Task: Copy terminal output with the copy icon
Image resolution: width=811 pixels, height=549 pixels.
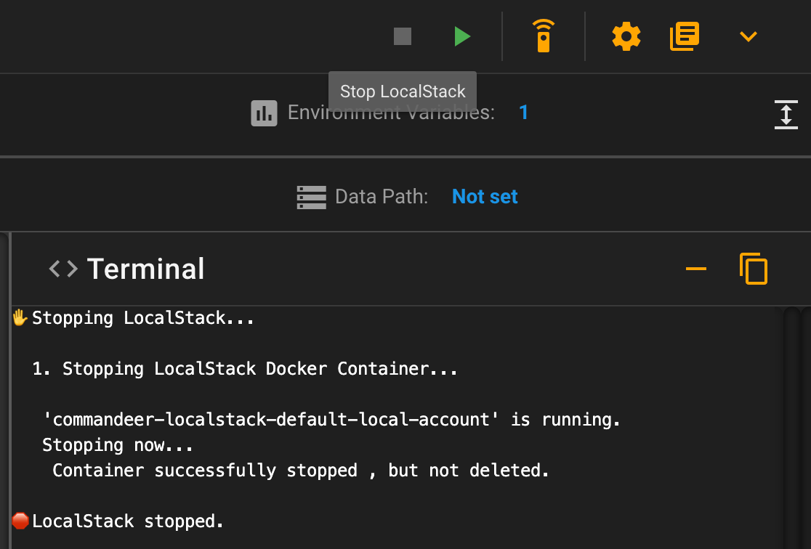Action: (x=753, y=269)
